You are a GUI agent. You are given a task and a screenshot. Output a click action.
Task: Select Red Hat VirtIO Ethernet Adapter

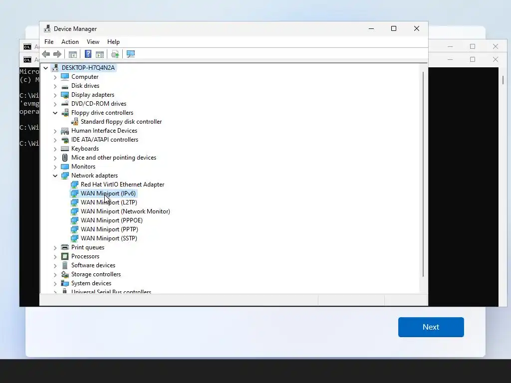click(x=122, y=185)
